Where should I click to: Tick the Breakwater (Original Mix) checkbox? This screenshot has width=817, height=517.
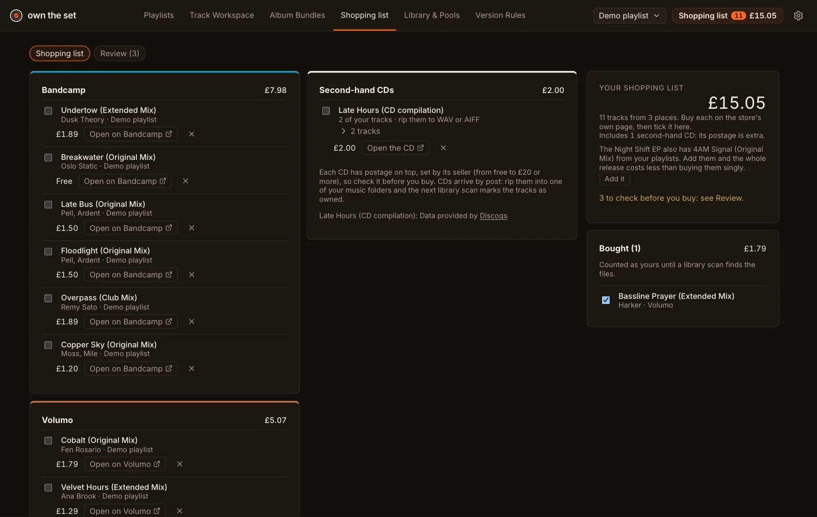tap(49, 158)
